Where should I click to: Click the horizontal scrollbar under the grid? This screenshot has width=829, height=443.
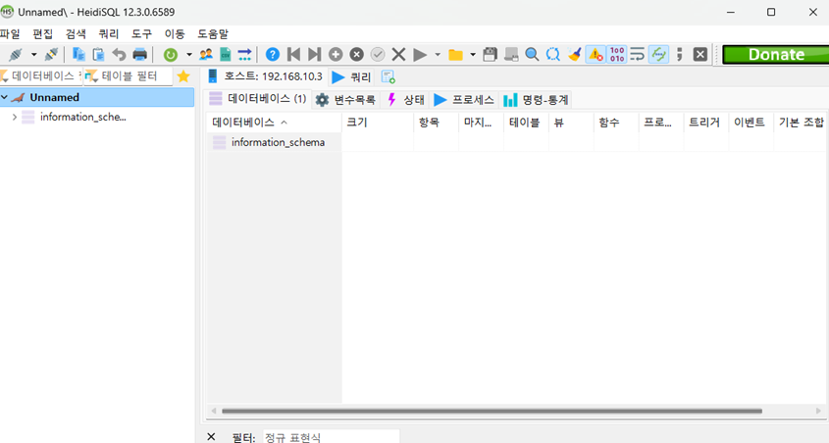(x=492, y=411)
